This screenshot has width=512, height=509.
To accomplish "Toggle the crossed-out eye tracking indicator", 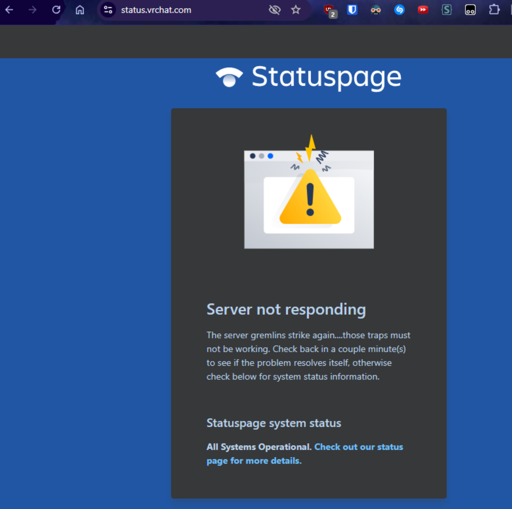I will (x=274, y=10).
